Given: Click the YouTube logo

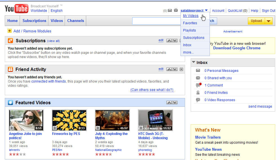Looking at the screenshot, I should click(16, 9).
